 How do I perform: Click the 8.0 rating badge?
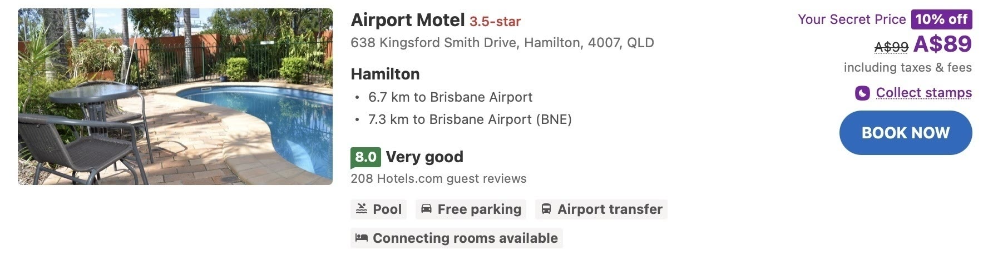[365, 157]
